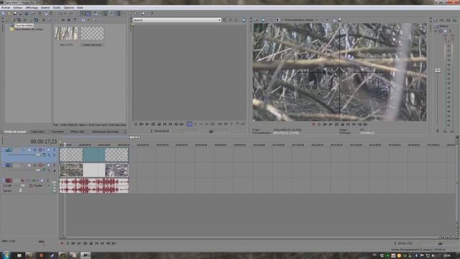Click the Project Properties icon in main toolbar

32,14
